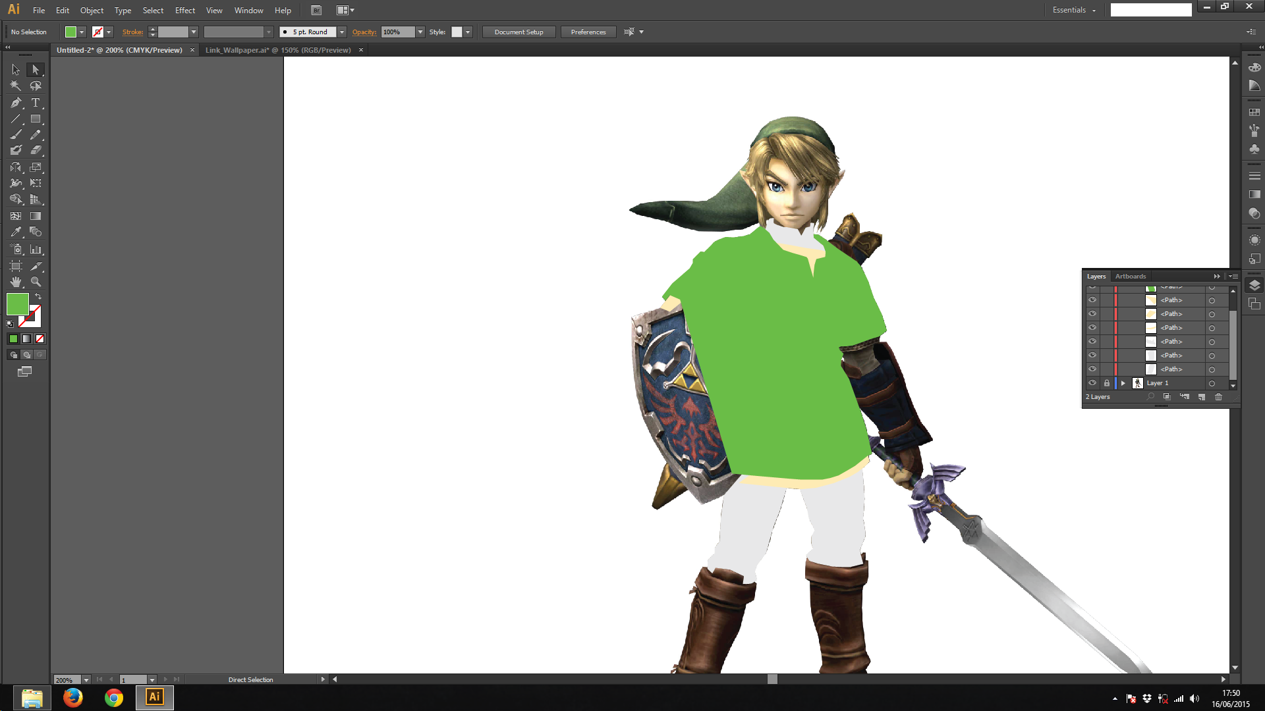Open the Layers panel options menu
The width and height of the screenshot is (1265, 711).
pos(1233,276)
